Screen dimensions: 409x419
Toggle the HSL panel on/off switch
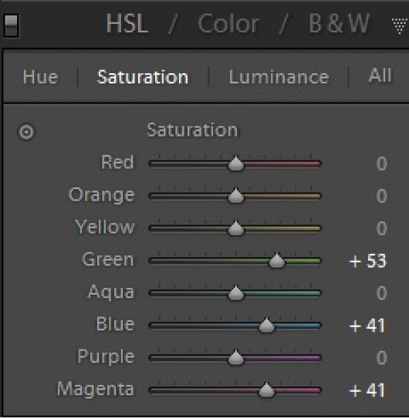click(11, 25)
